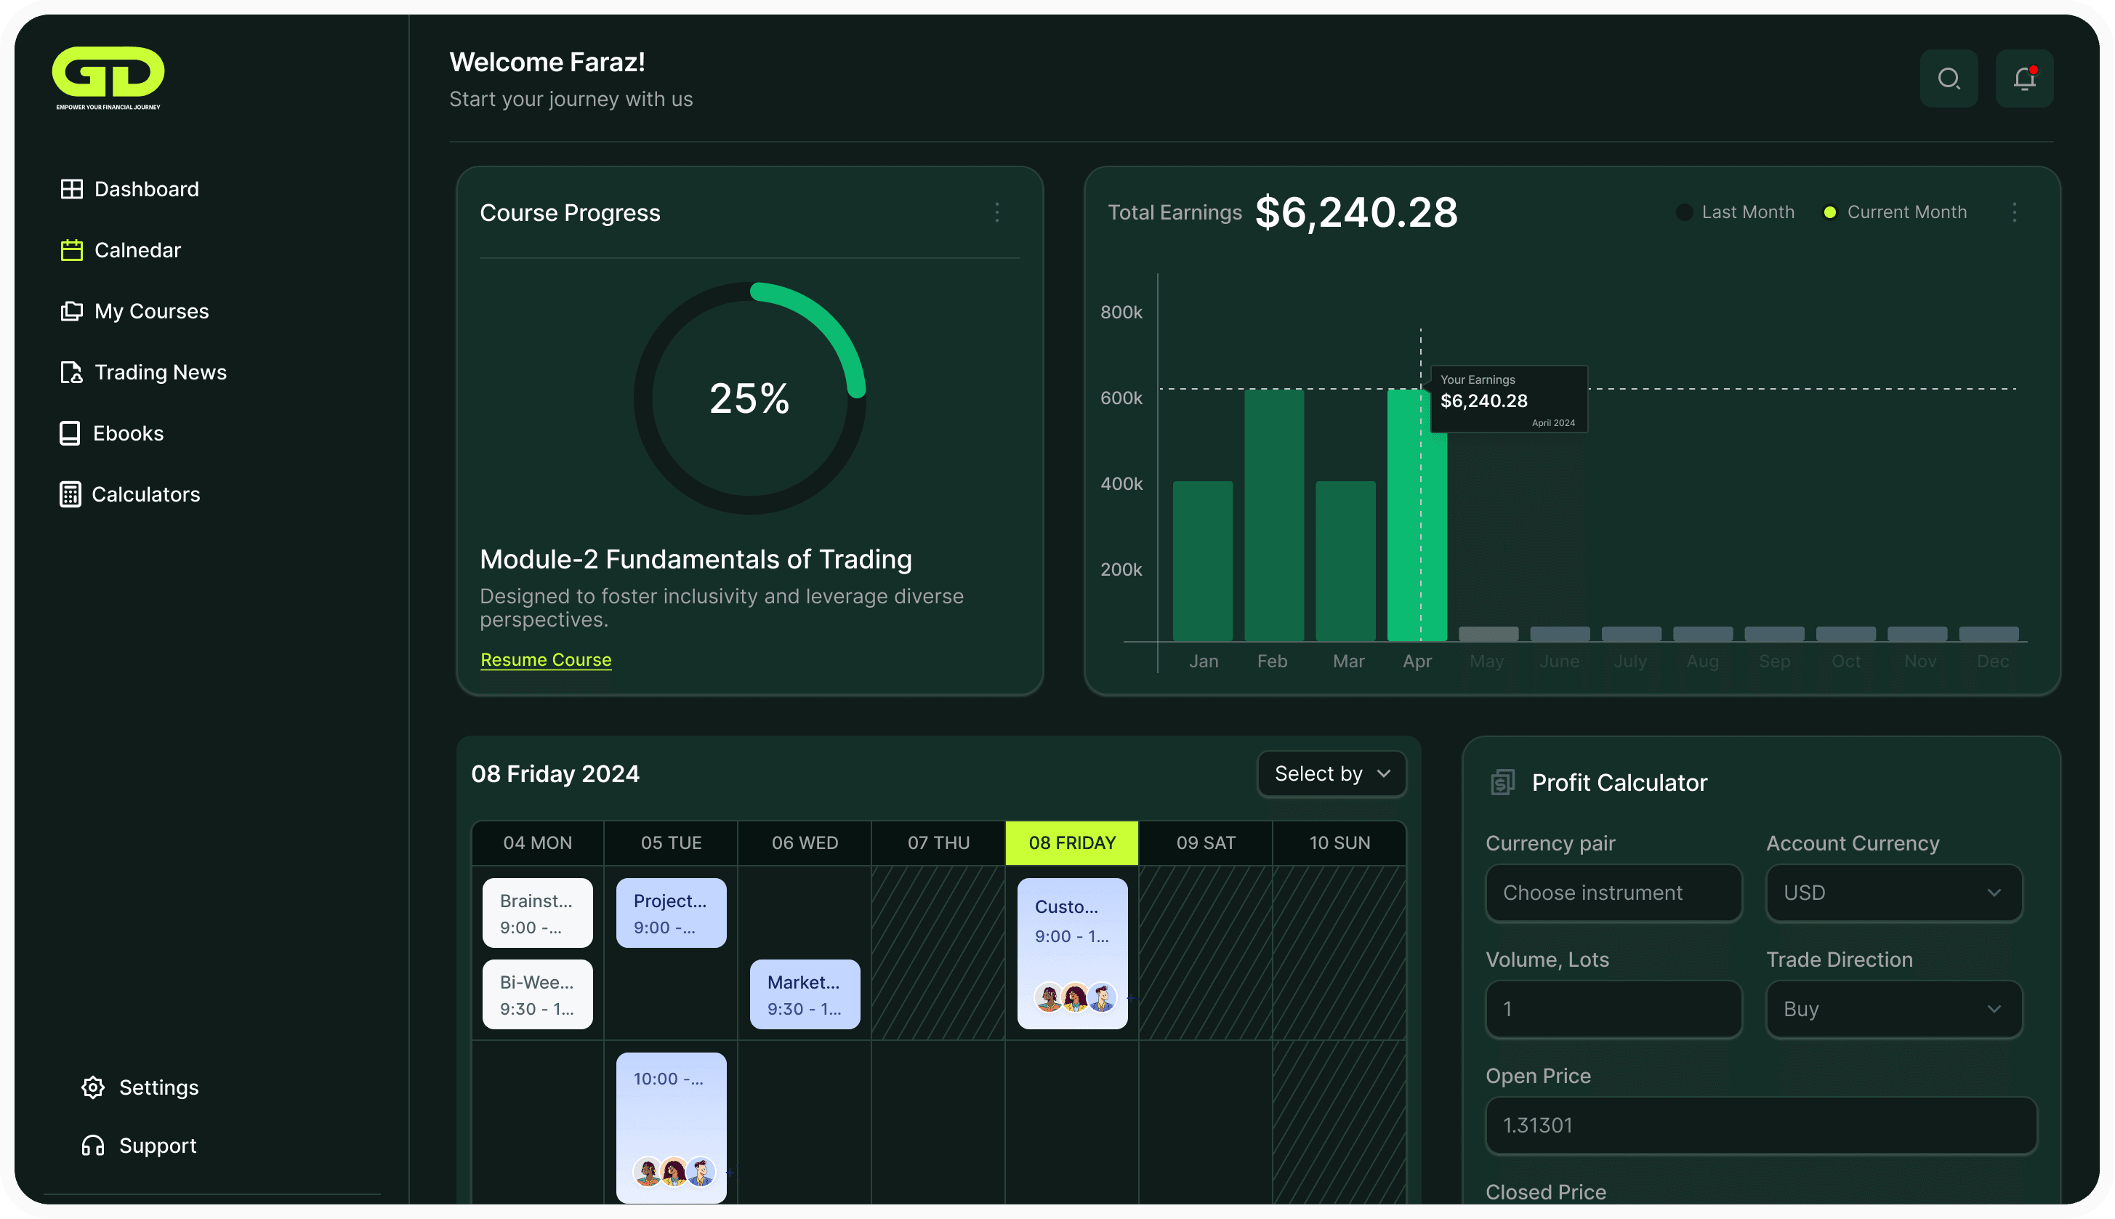Click the Profit Calculator icon
2115x1219 pixels.
(x=1503, y=783)
